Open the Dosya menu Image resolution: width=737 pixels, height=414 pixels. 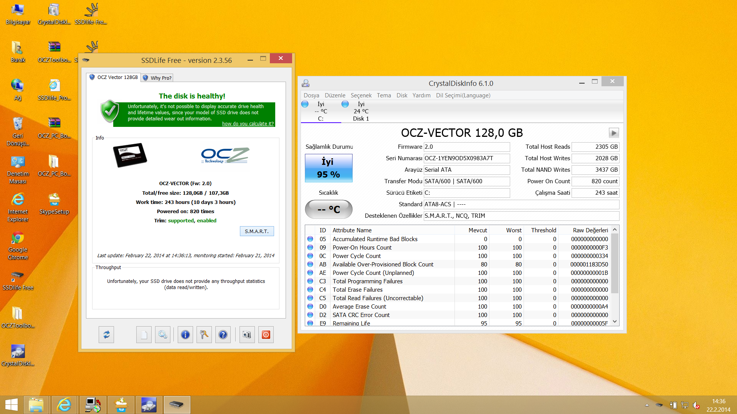311,95
